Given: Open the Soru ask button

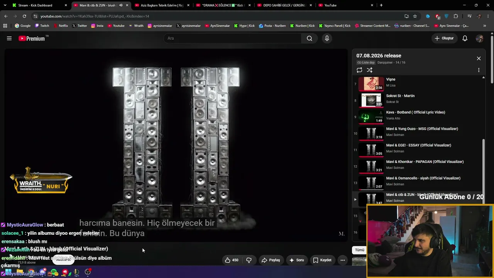Looking at the screenshot, I should [296, 260].
